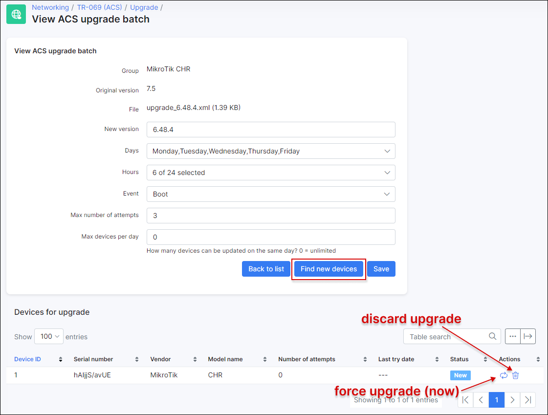
Task: Navigate to the Upgrade breadcrumb link
Action: point(144,7)
